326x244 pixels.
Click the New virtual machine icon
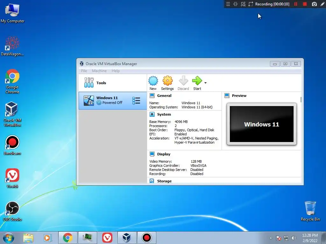pyautogui.click(x=153, y=83)
